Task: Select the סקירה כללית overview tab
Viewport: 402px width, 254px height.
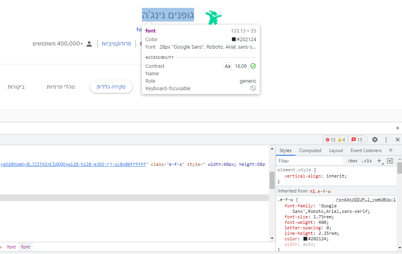Action: 111,87
